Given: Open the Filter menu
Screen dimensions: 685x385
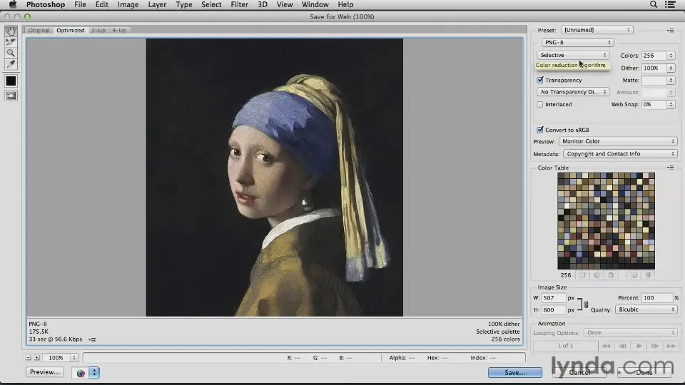Looking at the screenshot, I should [x=240, y=4].
